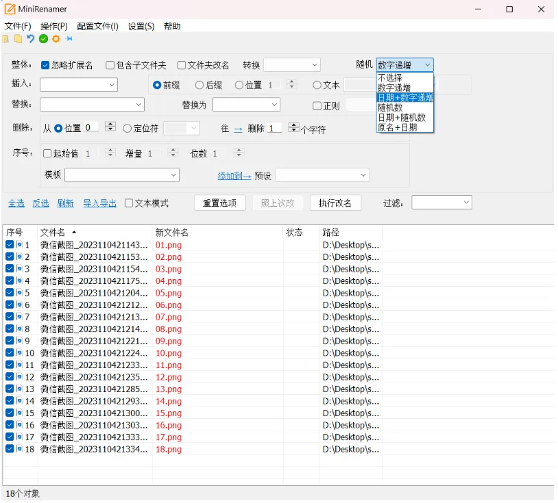Open the 定位符 dropdown
558x503 pixels.
(182, 128)
